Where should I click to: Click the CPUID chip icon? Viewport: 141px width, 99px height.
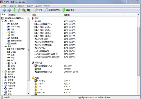[8, 52]
